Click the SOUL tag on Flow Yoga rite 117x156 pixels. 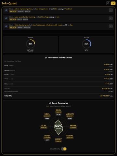point(19,19)
